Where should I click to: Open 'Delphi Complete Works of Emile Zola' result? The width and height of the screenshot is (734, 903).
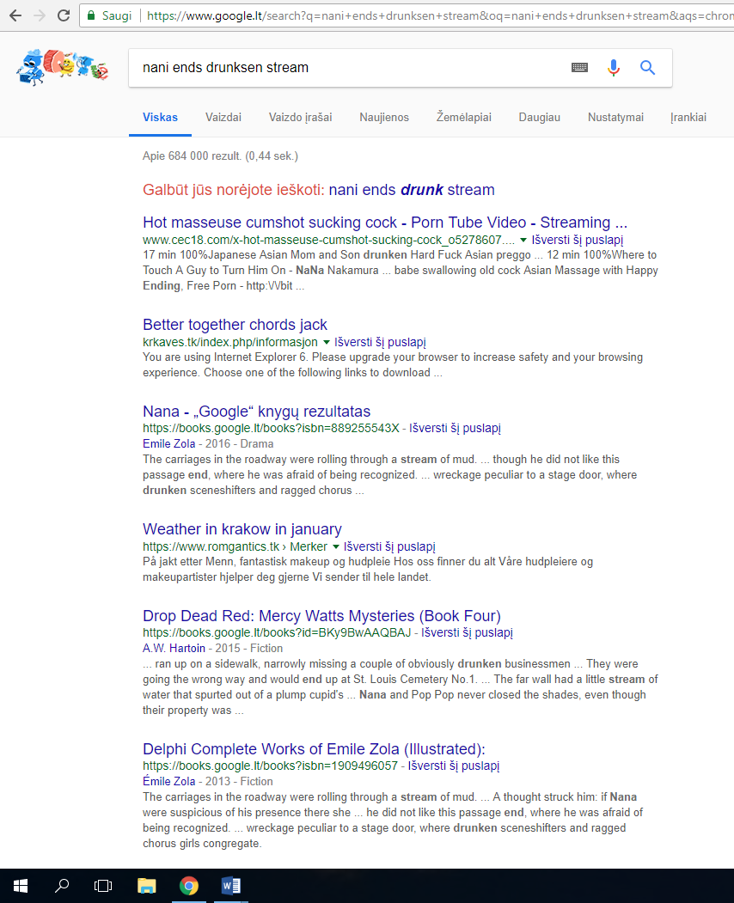[x=314, y=748]
